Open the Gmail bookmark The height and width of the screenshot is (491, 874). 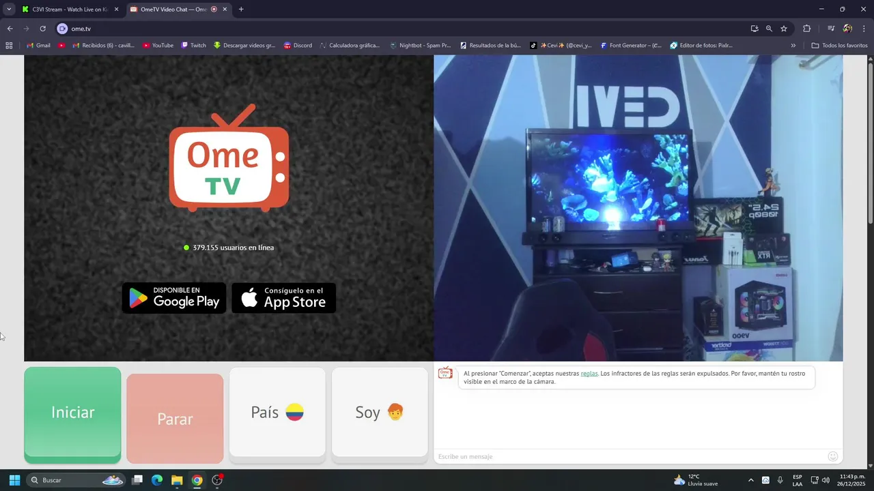point(38,46)
